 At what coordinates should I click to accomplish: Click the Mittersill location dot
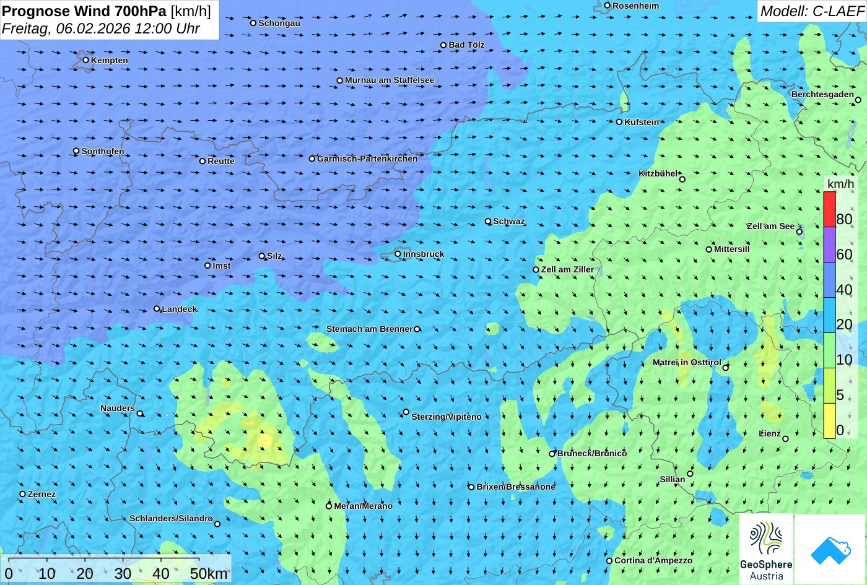709,249
